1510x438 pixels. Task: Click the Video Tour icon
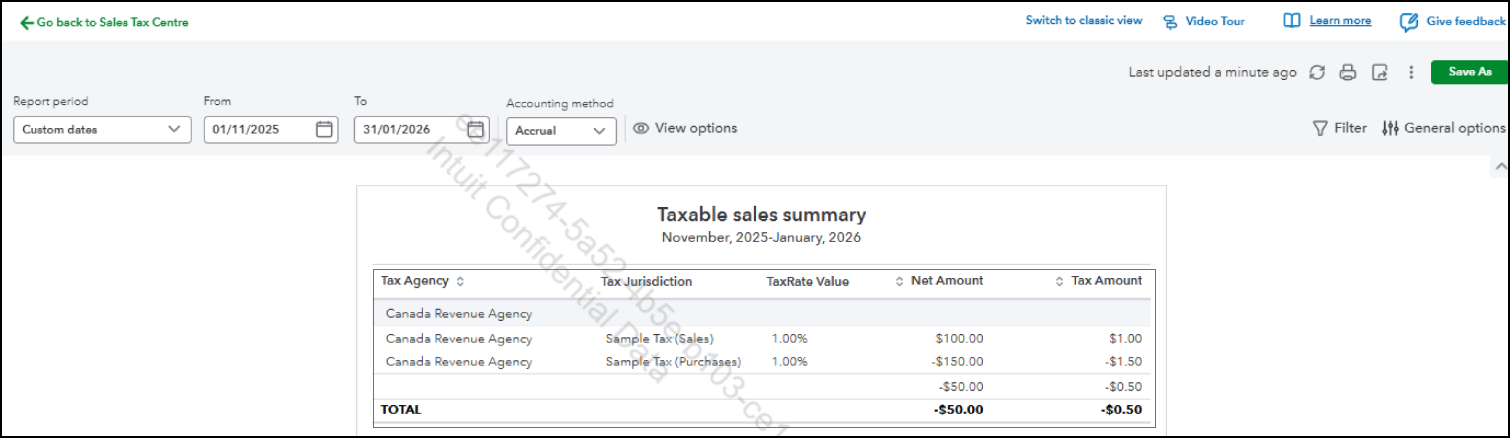pos(1170,22)
